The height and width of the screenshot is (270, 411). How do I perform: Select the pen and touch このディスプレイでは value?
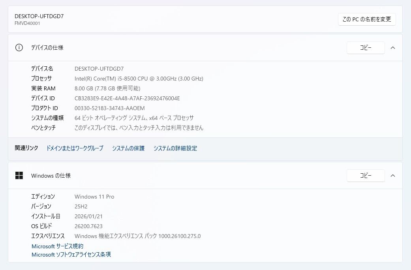click(x=139, y=127)
